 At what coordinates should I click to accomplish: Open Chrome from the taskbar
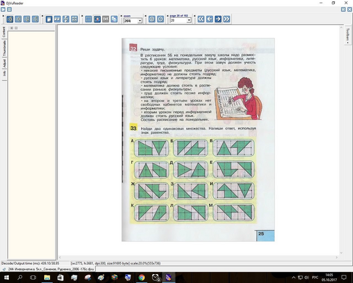click(x=142, y=277)
